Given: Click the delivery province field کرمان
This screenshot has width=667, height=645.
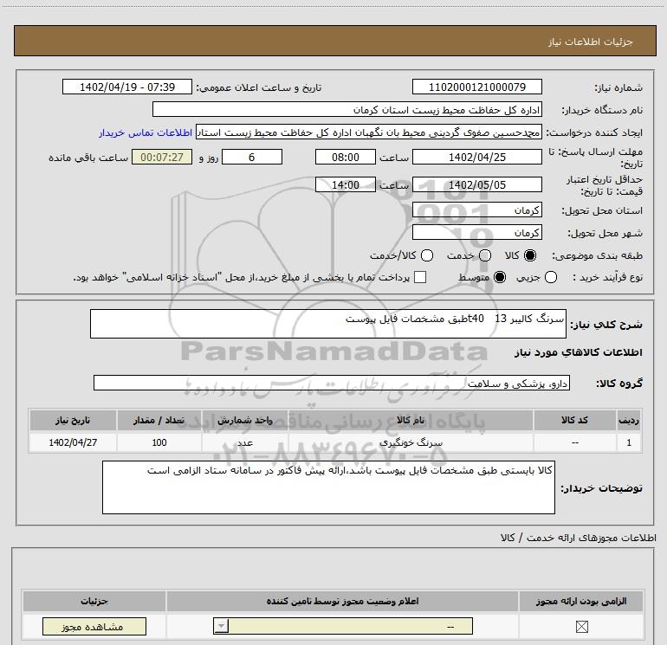Looking at the screenshot, I should click(476, 210).
